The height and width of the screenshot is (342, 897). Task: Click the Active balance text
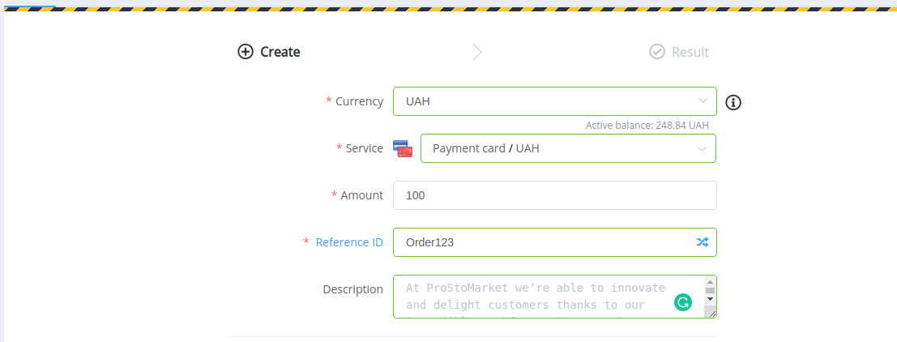click(x=647, y=126)
